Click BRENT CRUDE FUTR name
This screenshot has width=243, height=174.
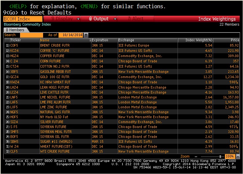(x=55, y=46)
